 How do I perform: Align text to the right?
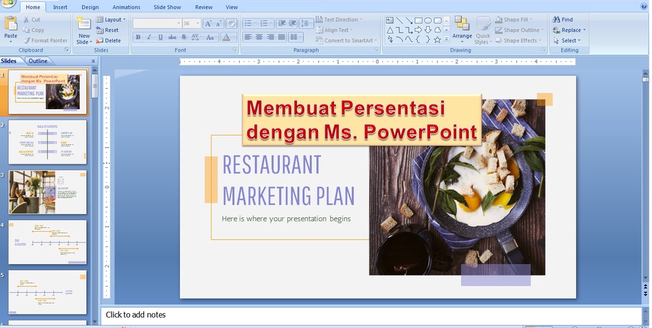pos(270,37)
